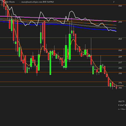Click the 195 price axis label
Screen dimensions: 126x126
120,73
